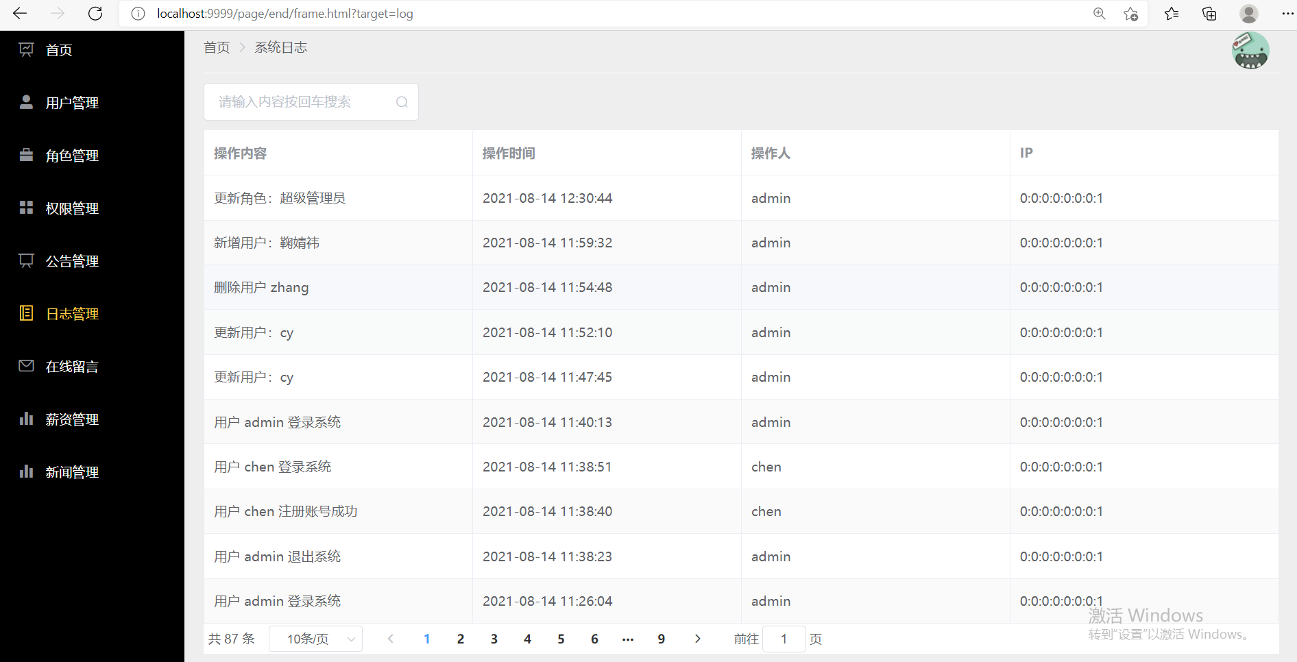Click the IP column header
1297x662 pixels.
pos(1026,153)
